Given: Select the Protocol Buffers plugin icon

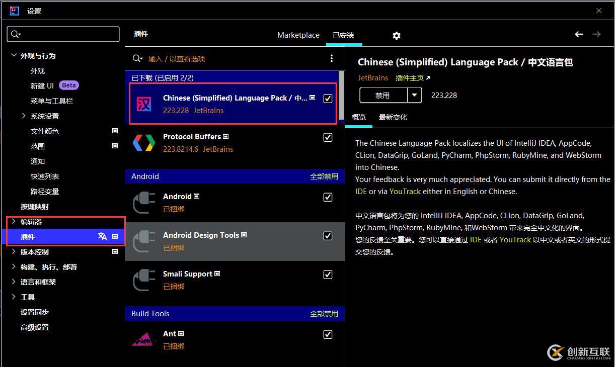Looking at the screenshot, I should (x=144, y=143).
